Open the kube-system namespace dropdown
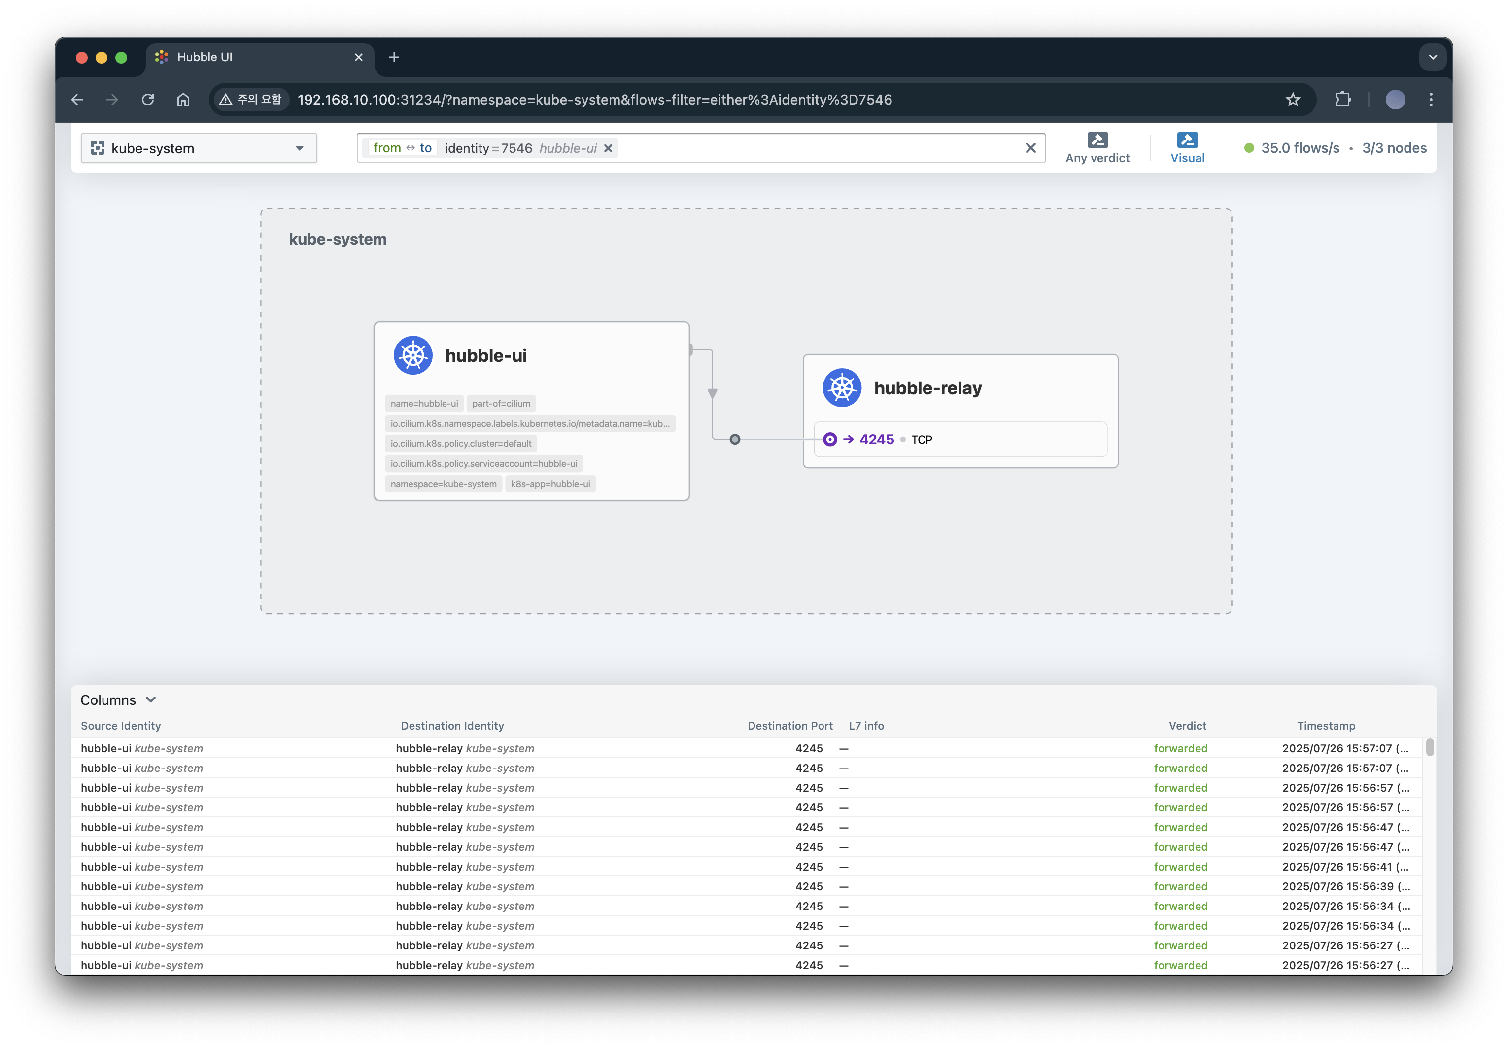This screenshot has height=1048, width=1508. point(198,148)
